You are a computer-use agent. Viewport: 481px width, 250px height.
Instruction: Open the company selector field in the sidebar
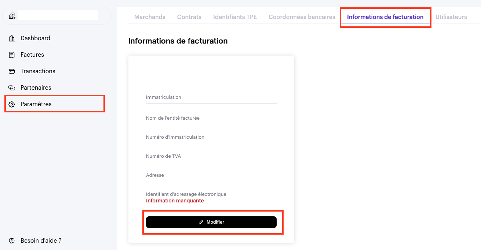(x=57, y=15)
